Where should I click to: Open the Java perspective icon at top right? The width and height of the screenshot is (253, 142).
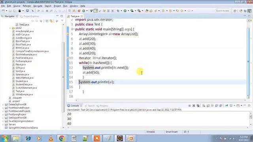click(249, 11)
